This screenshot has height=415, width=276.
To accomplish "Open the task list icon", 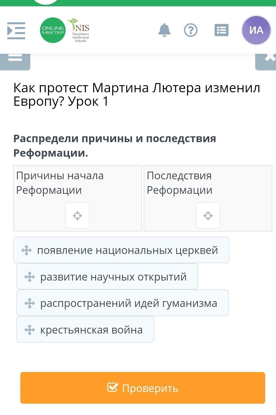I will [x=221, y=30].
